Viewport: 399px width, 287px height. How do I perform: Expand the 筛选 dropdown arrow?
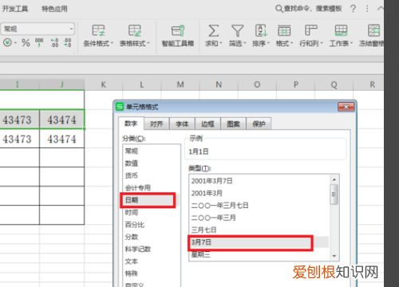click(x=245, y=43)
